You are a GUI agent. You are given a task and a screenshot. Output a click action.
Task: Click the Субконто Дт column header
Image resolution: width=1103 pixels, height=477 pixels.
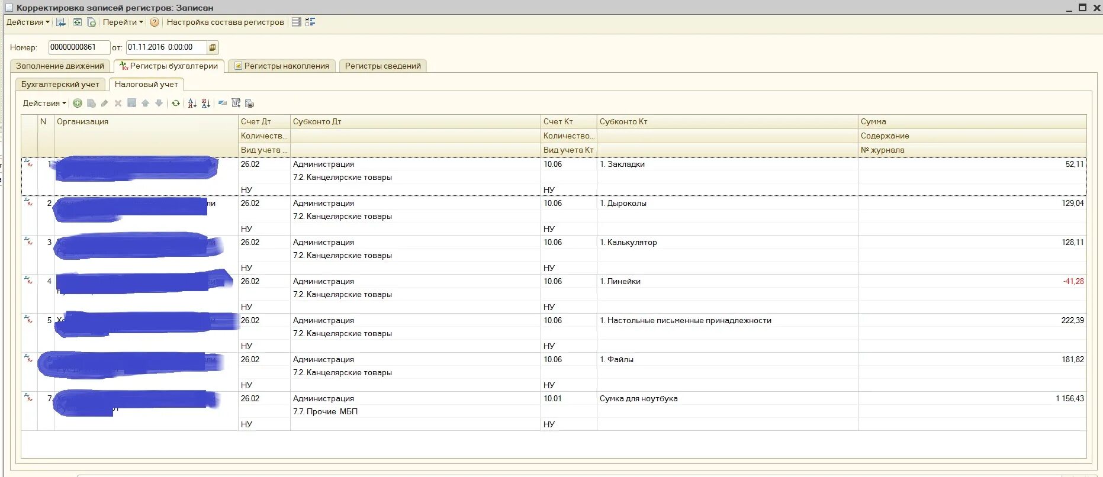[415, 121]
